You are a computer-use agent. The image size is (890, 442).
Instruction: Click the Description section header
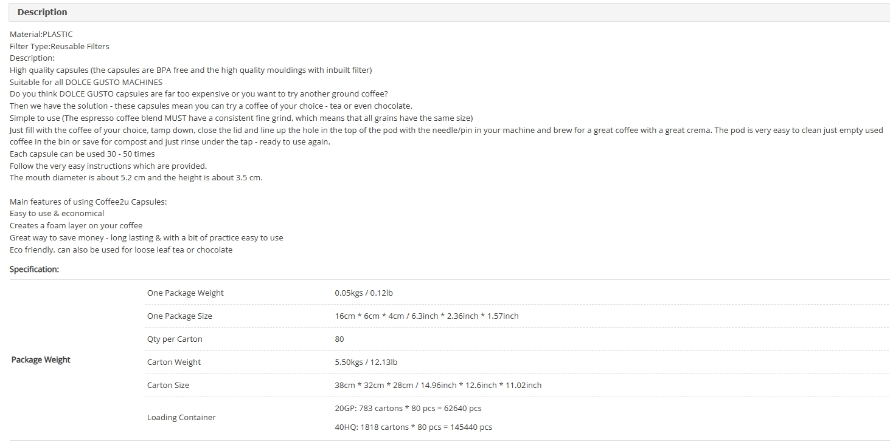42,12
